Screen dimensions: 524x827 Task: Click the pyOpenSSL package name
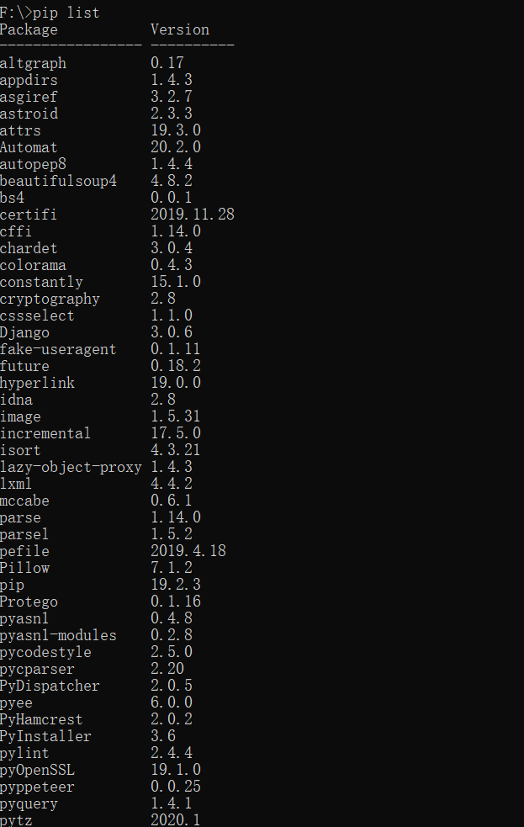click(x=37, y=771)
